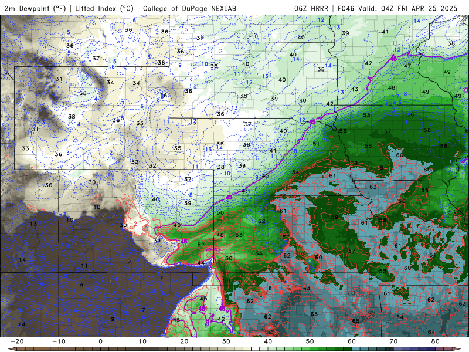Screen dimensions: 469x352
Task: Click the "Lifted Index (°C)" title label
Action: [x=104, y=8]
